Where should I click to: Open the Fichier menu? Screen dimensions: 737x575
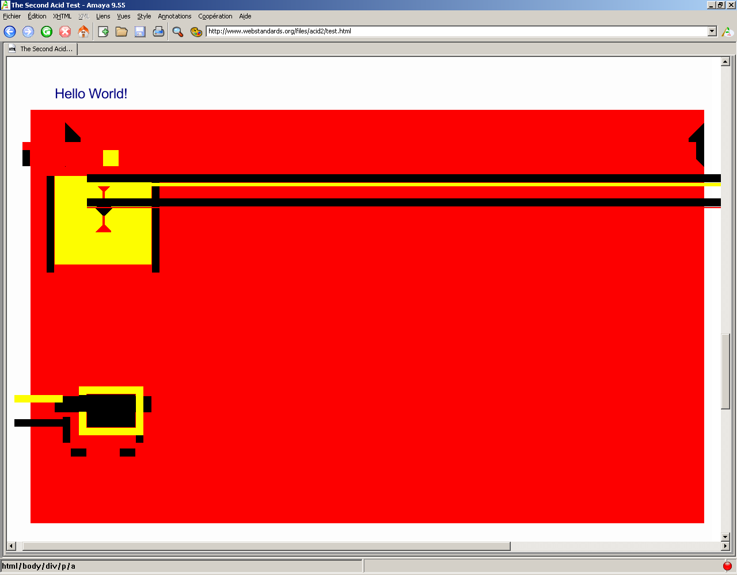(x=12, y=16)
